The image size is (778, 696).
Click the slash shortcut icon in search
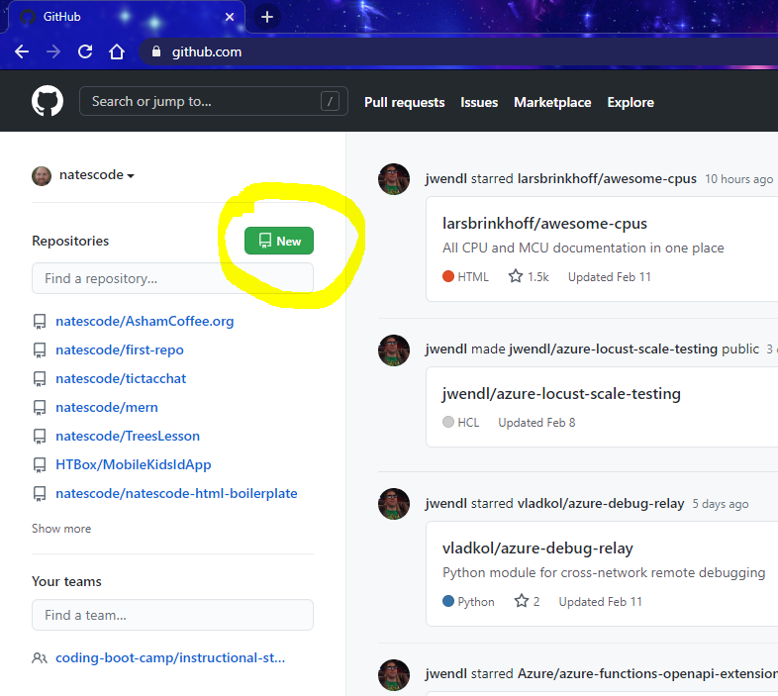click(x=330, y=101)
